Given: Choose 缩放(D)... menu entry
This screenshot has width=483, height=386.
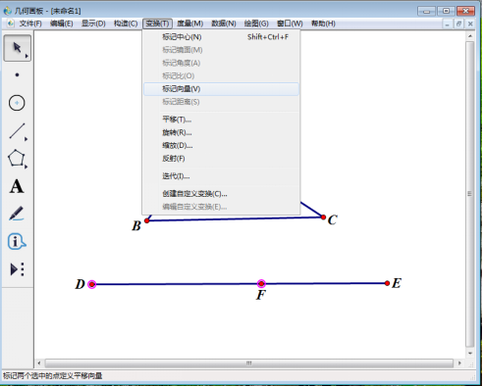Looking at the screenshot, I should point(221,146).
